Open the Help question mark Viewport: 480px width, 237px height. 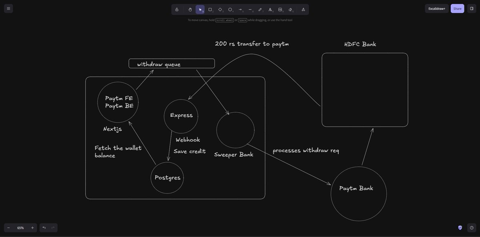click(x=472, y=228)
